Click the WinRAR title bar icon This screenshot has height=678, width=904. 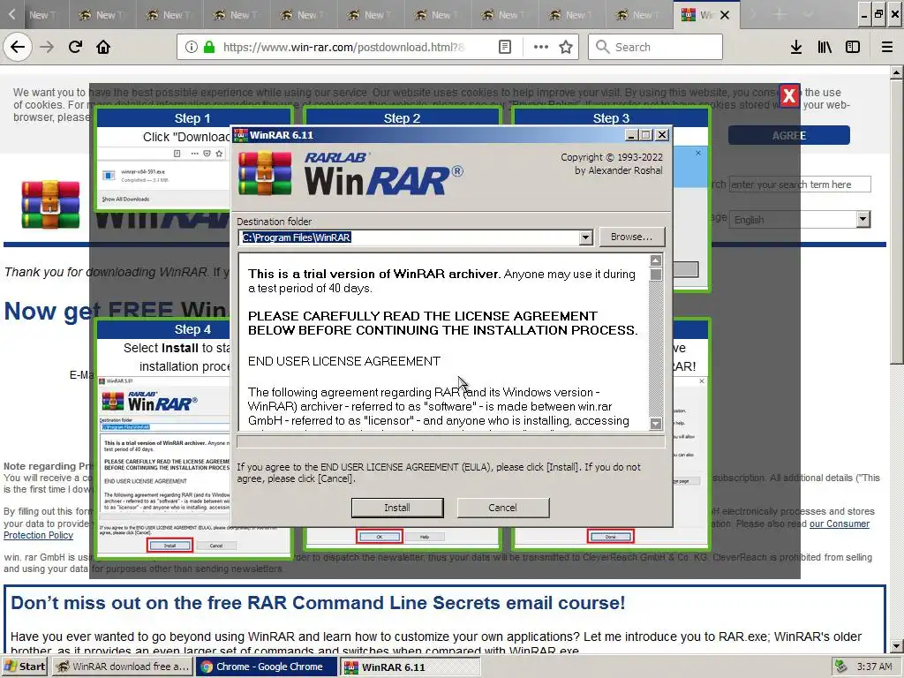click(x=240, y=135)
